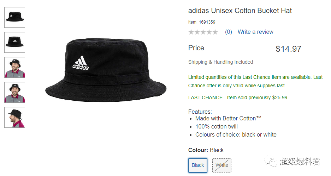Screen dimensions: 331x176
Task: Click the Shipping & Handling Included text
Action: click(x=220, y=62)
